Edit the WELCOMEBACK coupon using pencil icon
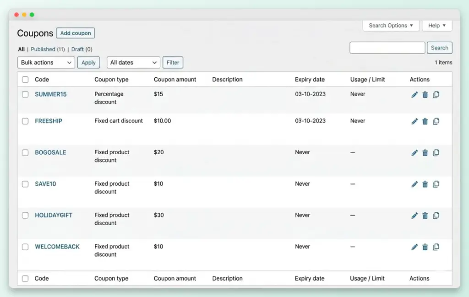The width and height of the screenshot is (469, 297). point(414,247)
